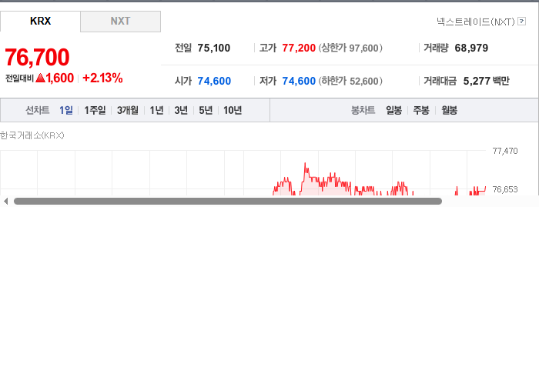Click the trading value 5,277 백만
This screenshot has width=539, height=377.
coord(486,81)
